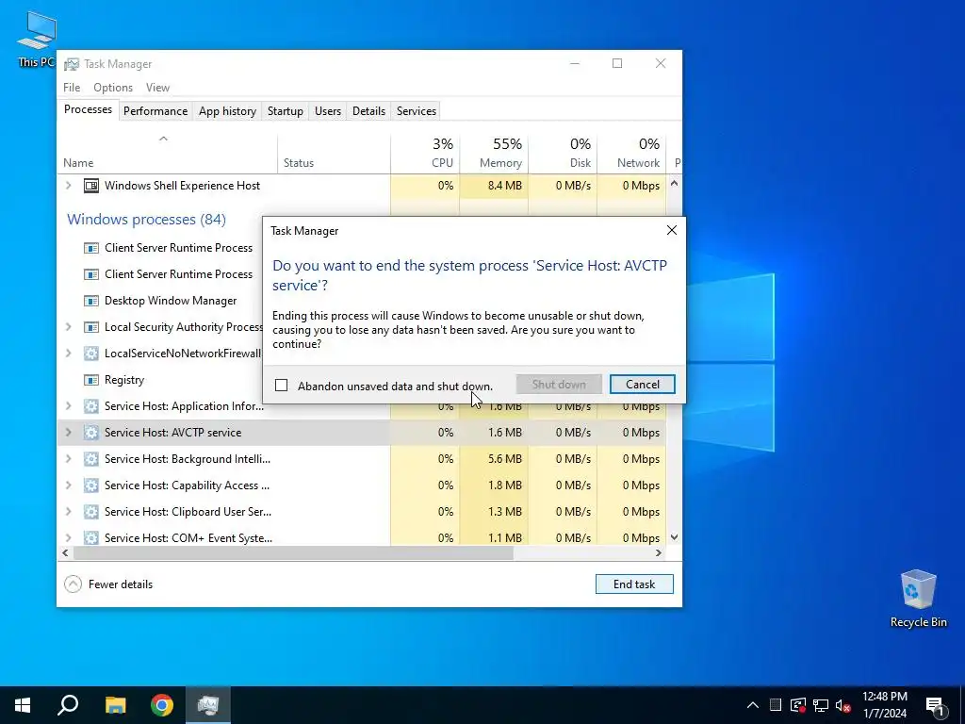
Task: Click the Service Host: AVCTP service gear icon
Action: [91, 432]
